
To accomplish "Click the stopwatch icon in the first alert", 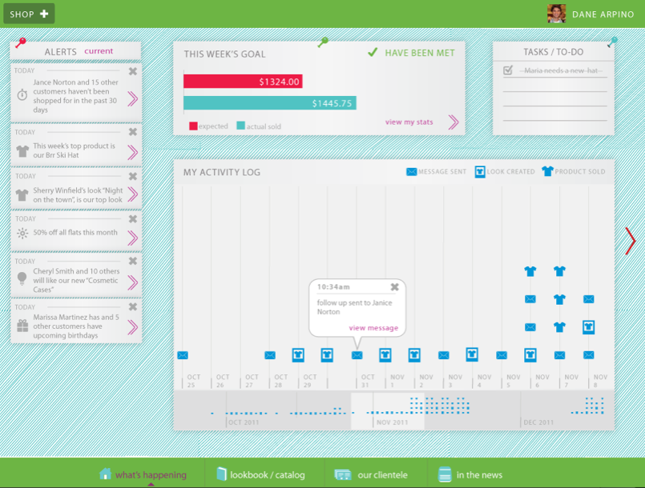I will [22, 95].
